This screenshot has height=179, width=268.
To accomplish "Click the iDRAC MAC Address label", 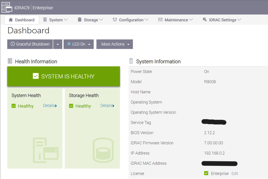I will [x=149, y=163].
